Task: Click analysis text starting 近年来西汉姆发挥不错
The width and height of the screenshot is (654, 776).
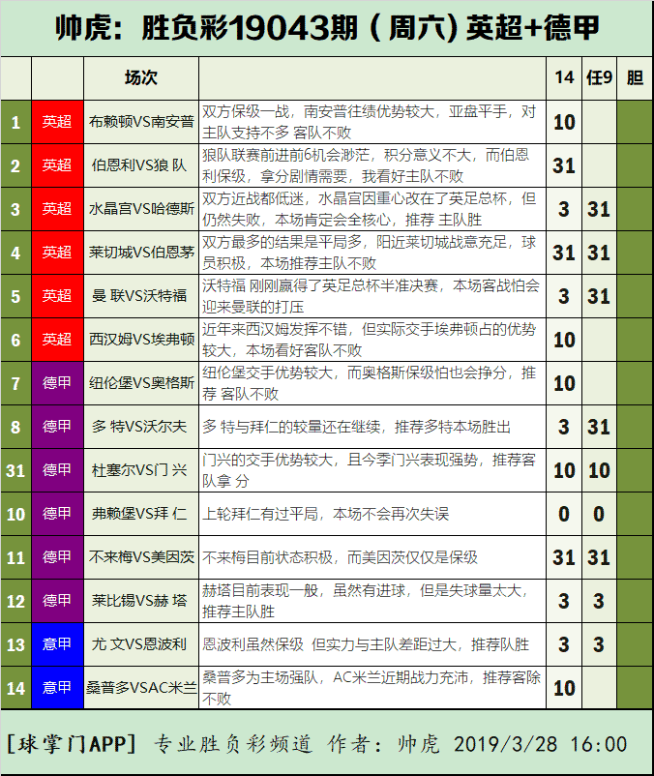Action: coord(369,340)
